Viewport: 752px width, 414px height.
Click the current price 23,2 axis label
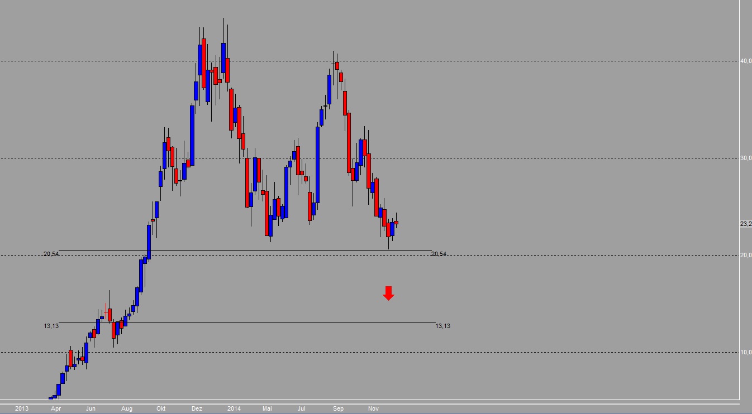click(x=745, y=224)
